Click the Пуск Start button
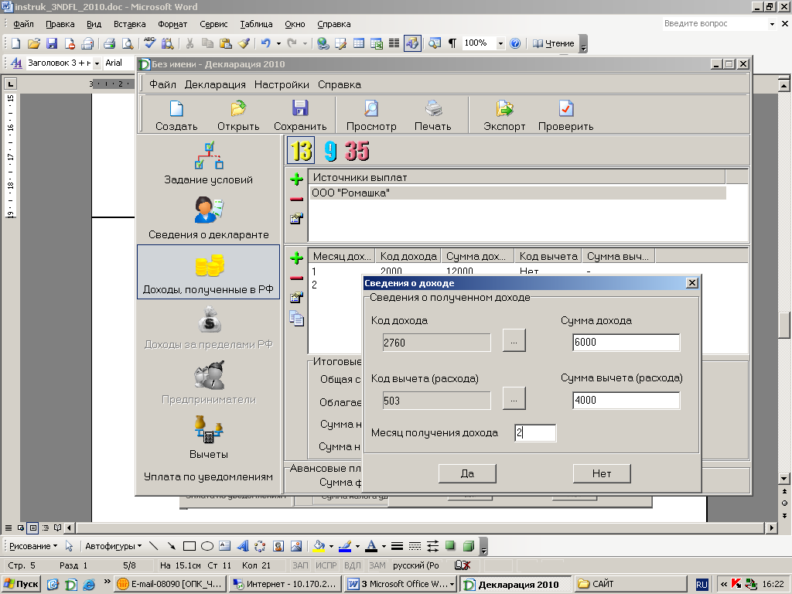 (x=21, y=584)
